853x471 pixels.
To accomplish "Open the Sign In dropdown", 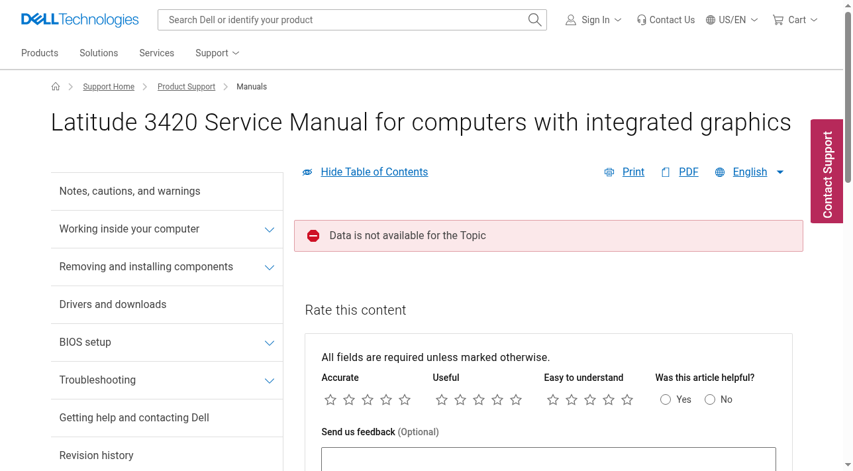I will click(618, 20).
